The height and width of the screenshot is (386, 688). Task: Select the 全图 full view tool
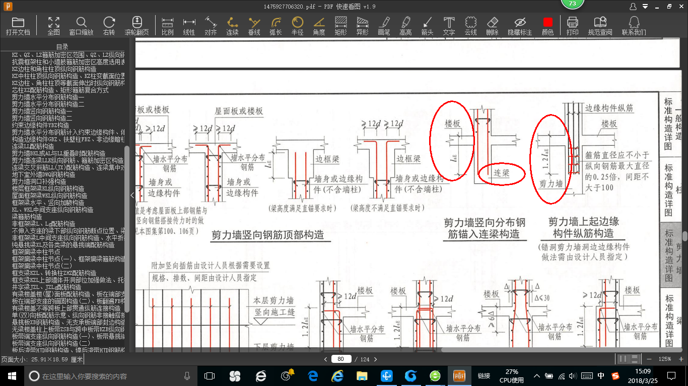53,26
